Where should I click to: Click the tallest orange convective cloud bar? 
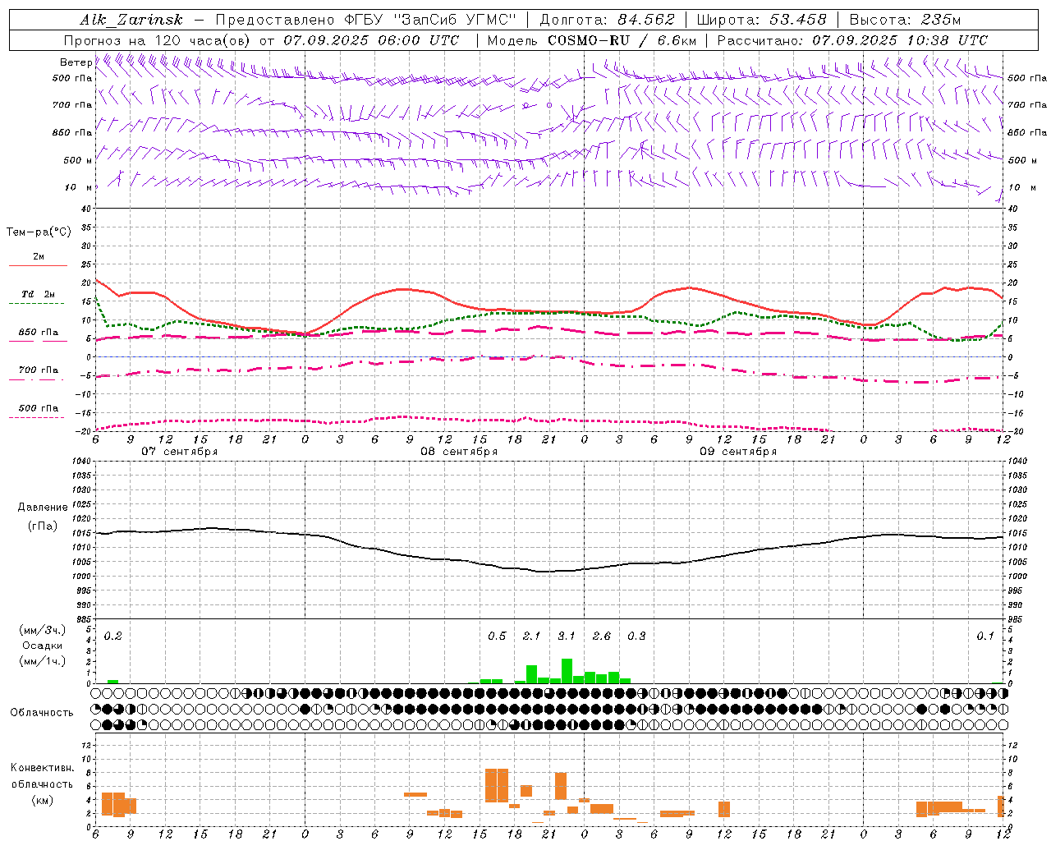tap(497, 785)
